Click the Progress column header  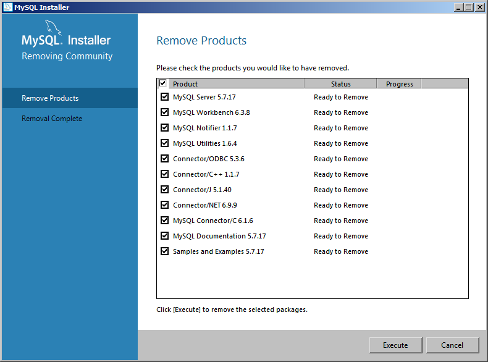tap(399, 84)
